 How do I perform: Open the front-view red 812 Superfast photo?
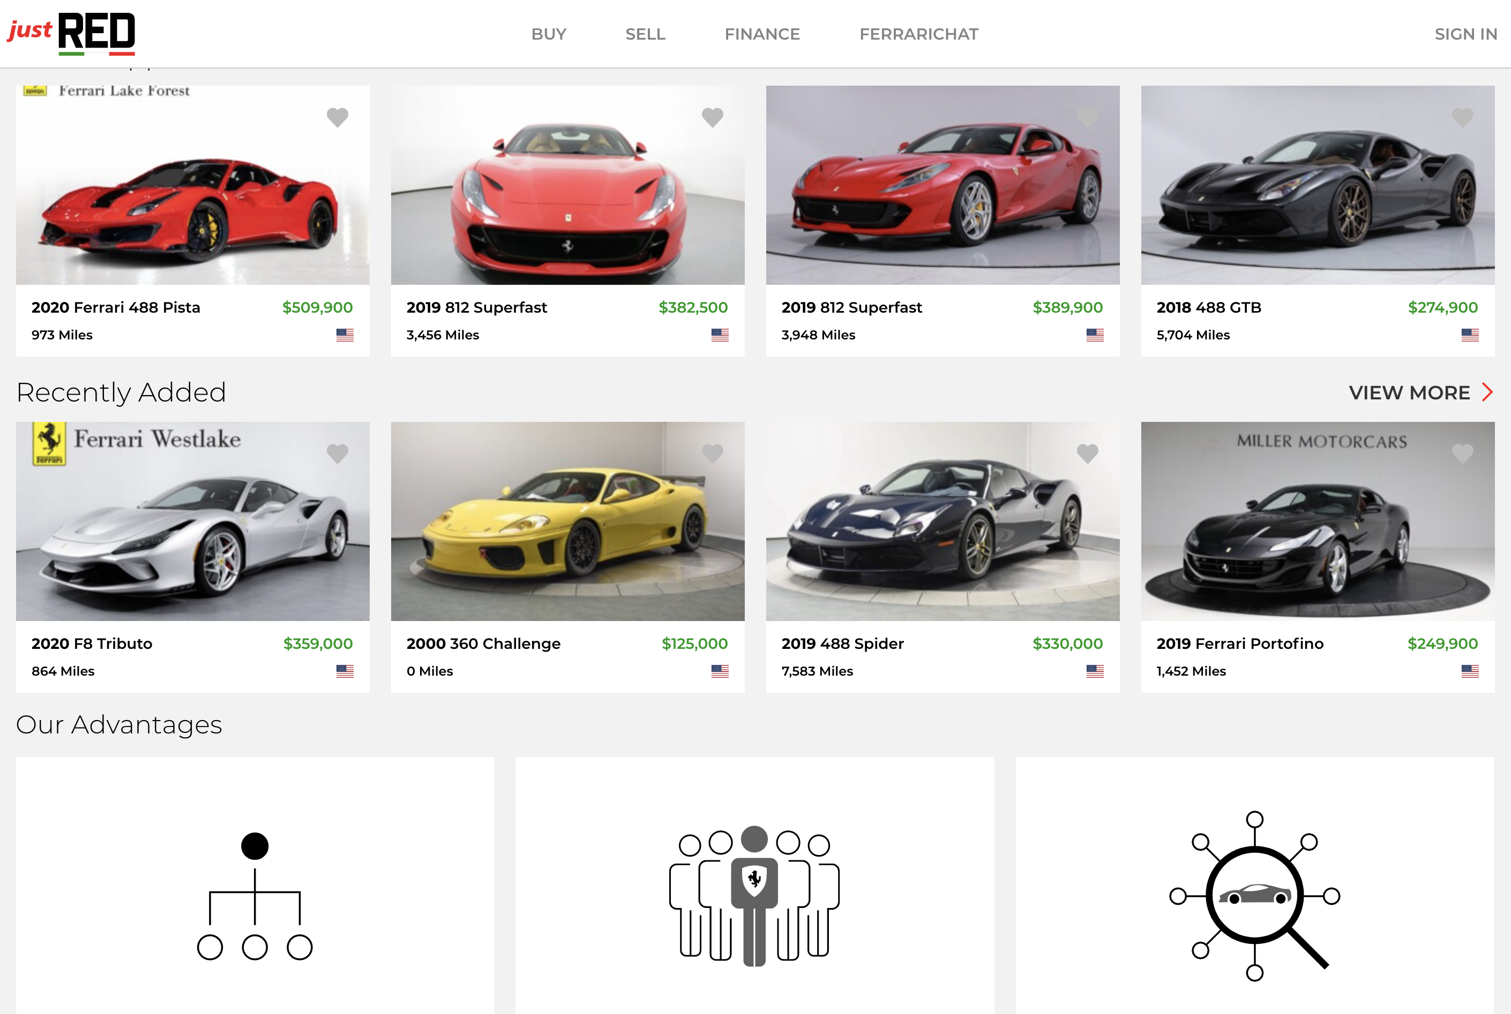pos(567,185)
